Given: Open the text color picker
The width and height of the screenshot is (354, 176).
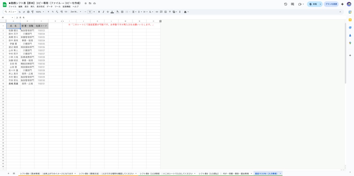Looking at the screenshot, I should (112, 12).
